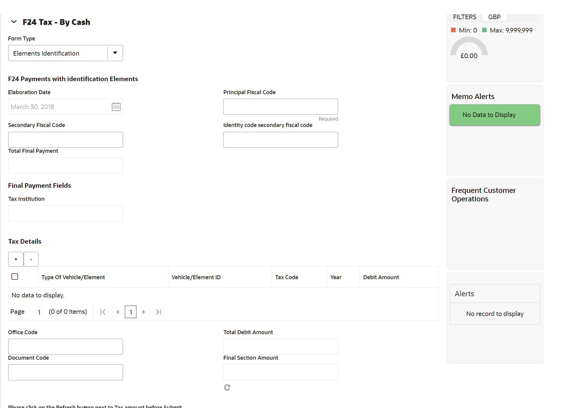Collapse the F24 Tax - By Cash section
This screenshot has width=582, height=408.
click(14, 22)
